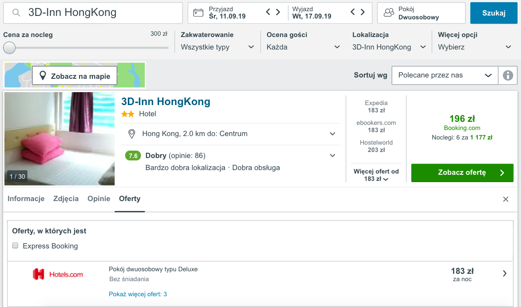Click the two-star hotel rating

point(128,114)
